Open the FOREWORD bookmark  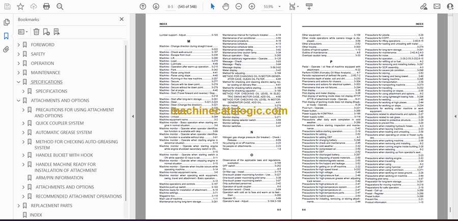[x=43, y=45]
